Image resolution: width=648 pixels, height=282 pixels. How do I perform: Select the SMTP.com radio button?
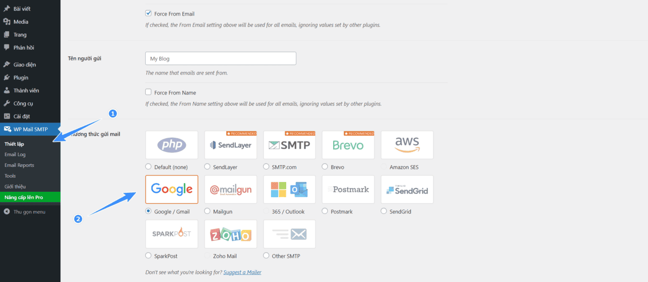pos(266,167)
